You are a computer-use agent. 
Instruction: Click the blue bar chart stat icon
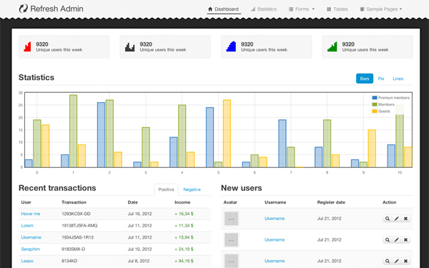[x=231, y=46]
